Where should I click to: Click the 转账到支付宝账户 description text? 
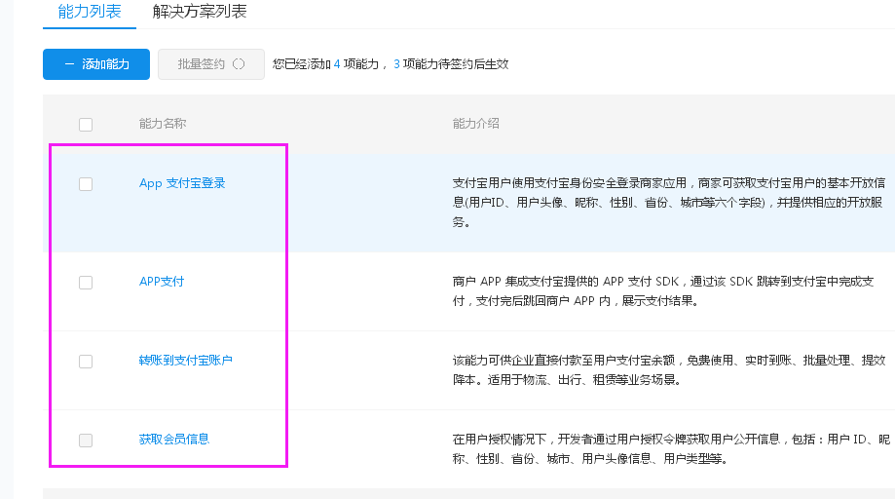pyautogui.click(x=669, y=370)
